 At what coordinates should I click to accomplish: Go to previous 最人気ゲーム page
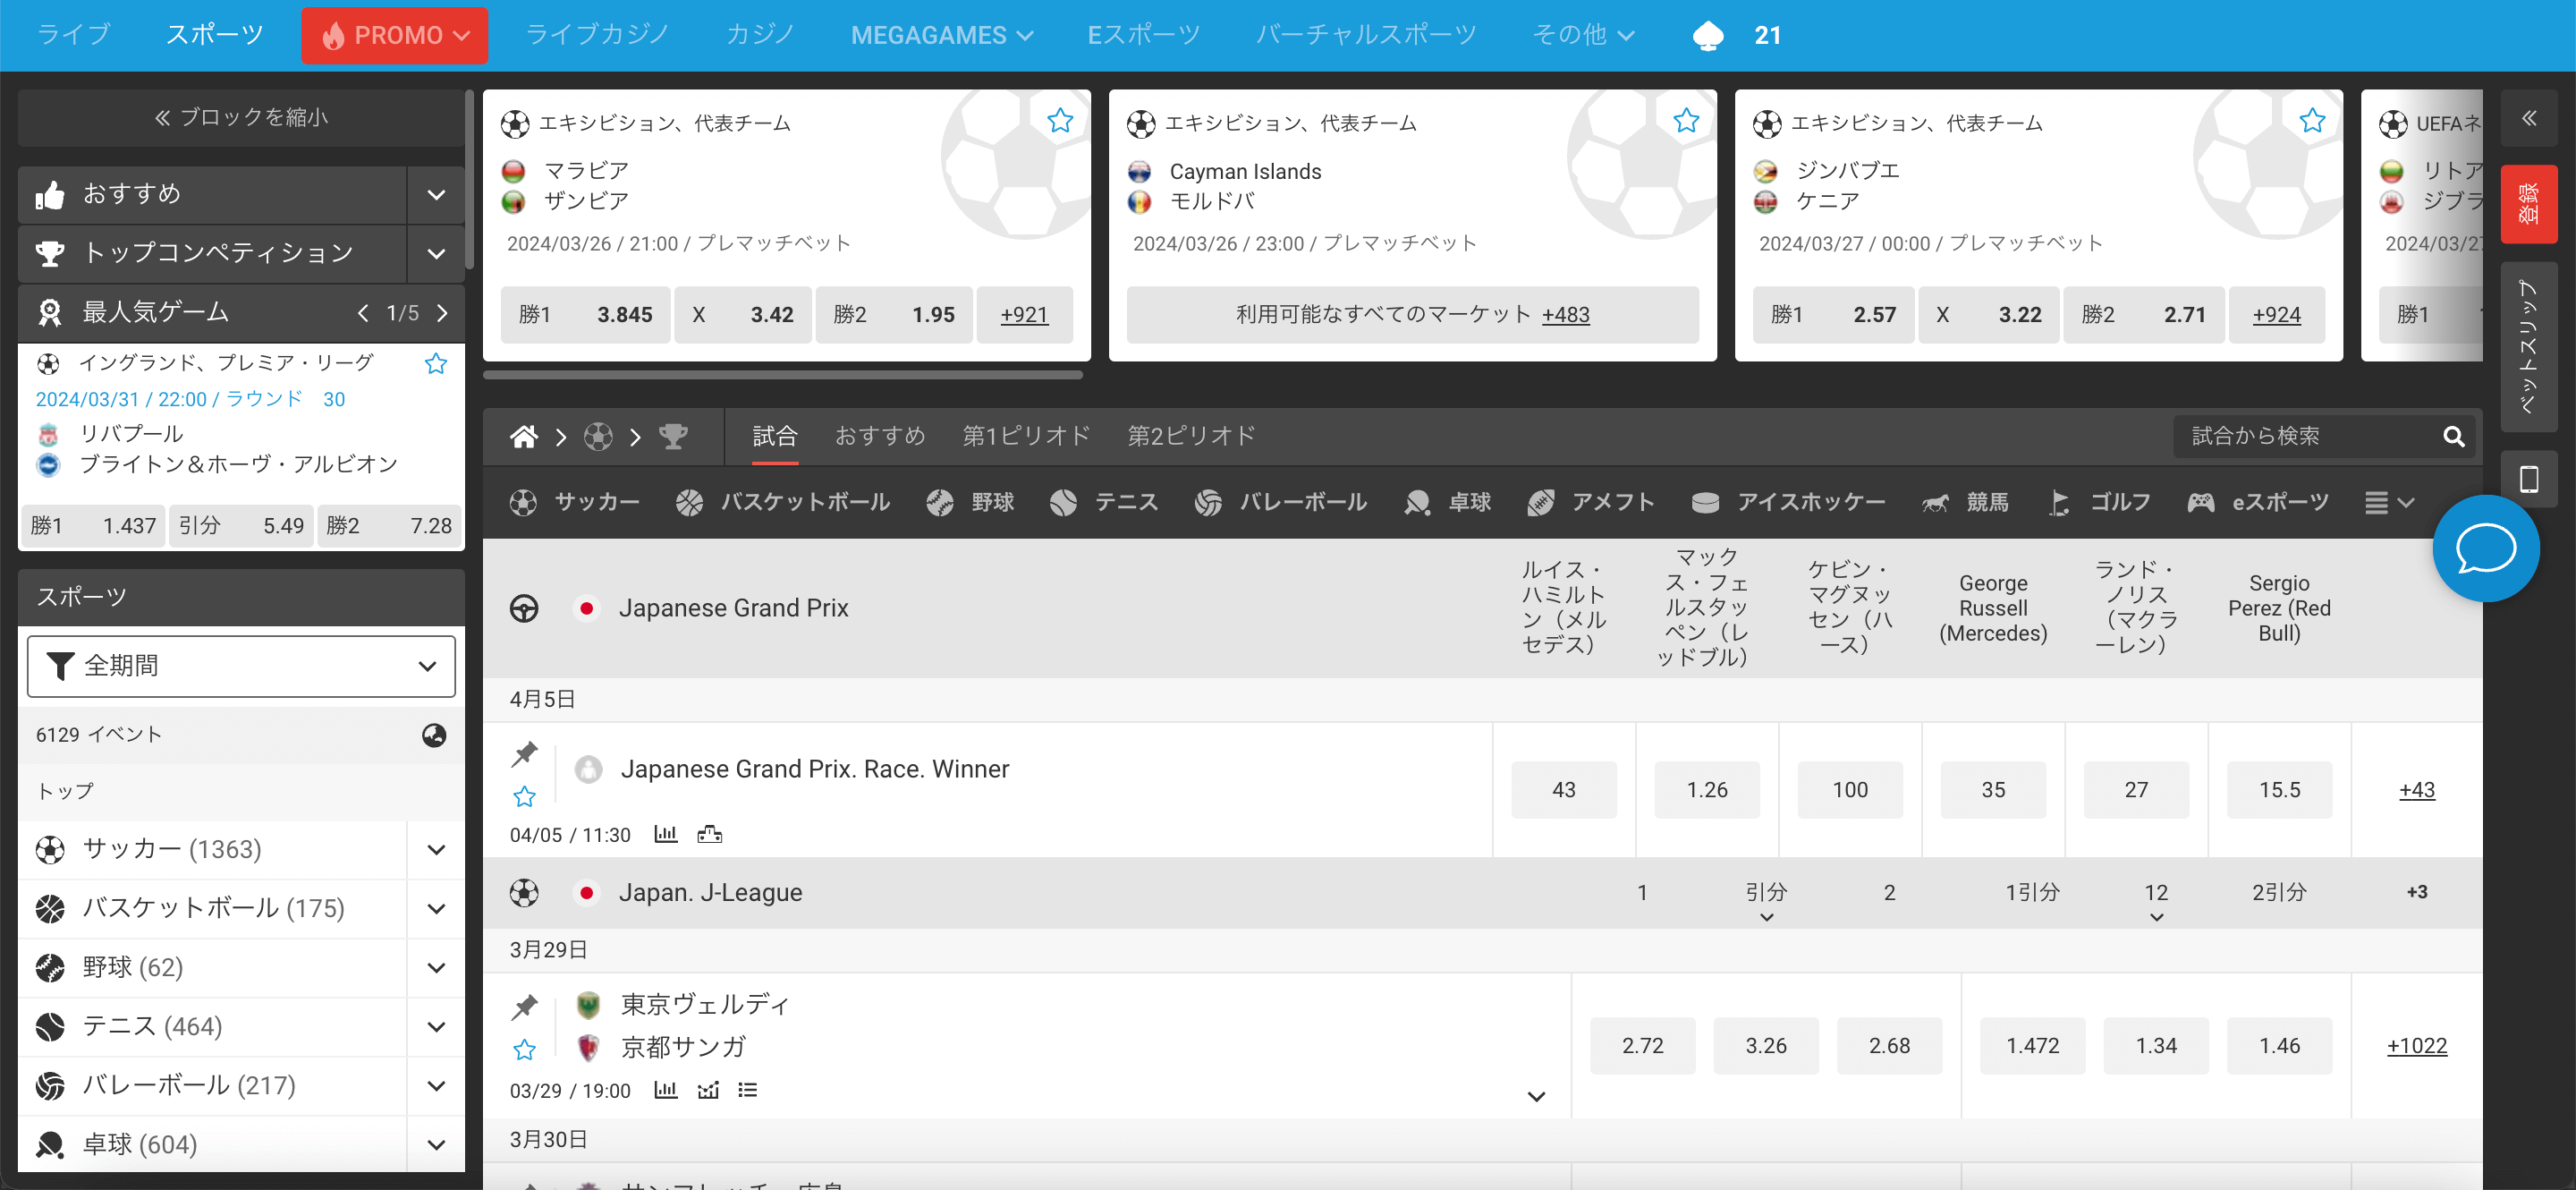coord(363,313)
